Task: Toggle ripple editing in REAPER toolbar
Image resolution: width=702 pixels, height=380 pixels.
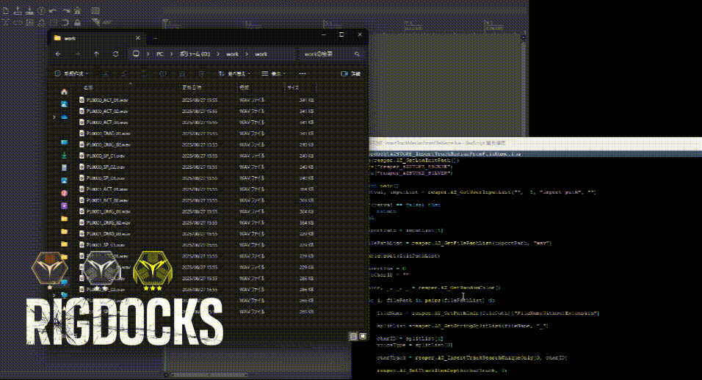Action: click(29, 22)
